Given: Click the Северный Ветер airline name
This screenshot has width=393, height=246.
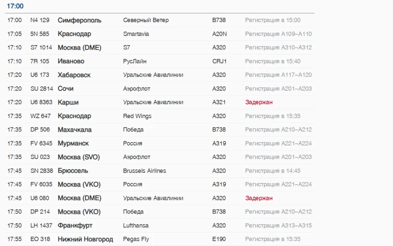Looking at the screenshot, I should 146,20.
